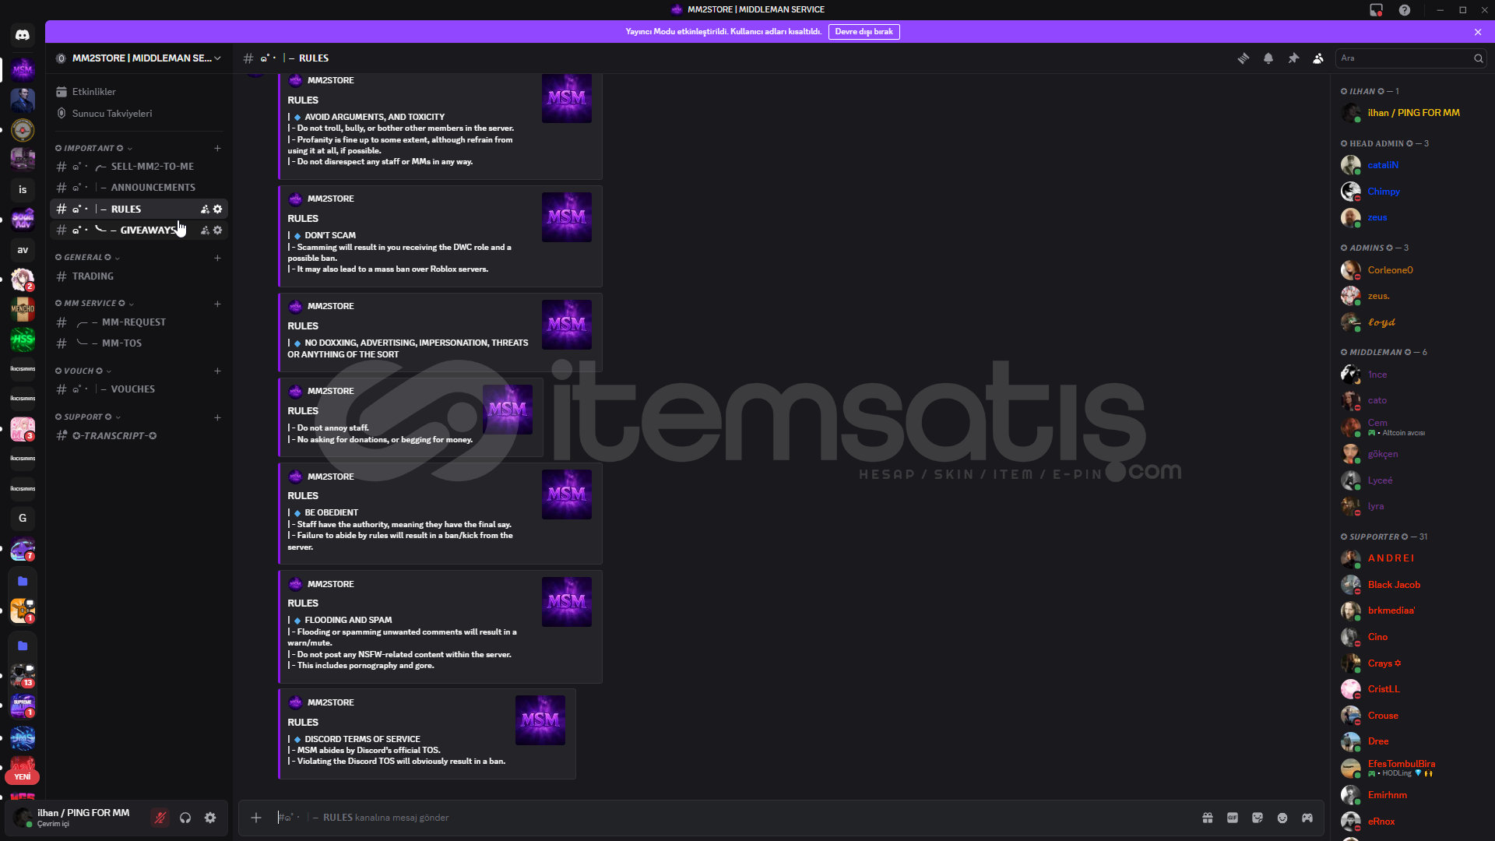Open the MENCHO server icon in sidebar
Screen dimensions: 1495x841
[x=23, y=309]
